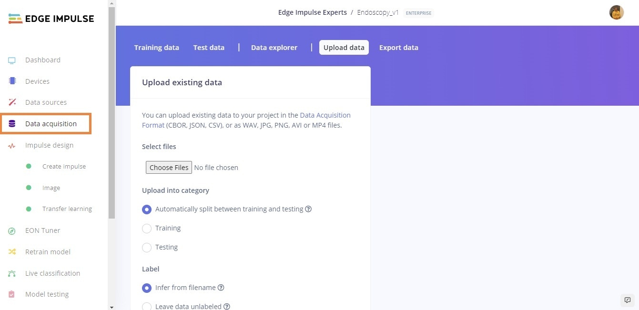Switch to the Training data tab
The height and width of the screenshot is (310, 639).
pos(157,48)
